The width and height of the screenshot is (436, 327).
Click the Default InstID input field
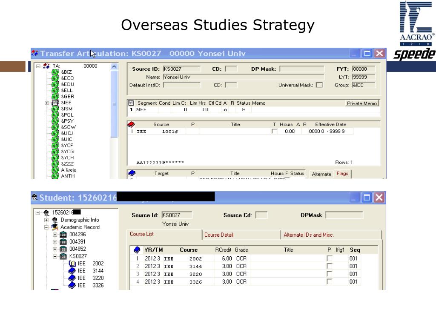181,85
